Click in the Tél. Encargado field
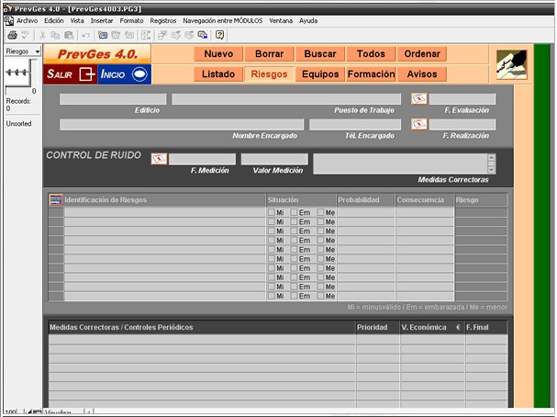The width and height of the screenshot is (557, 417). pyautogui.click(x=355, y=124)
